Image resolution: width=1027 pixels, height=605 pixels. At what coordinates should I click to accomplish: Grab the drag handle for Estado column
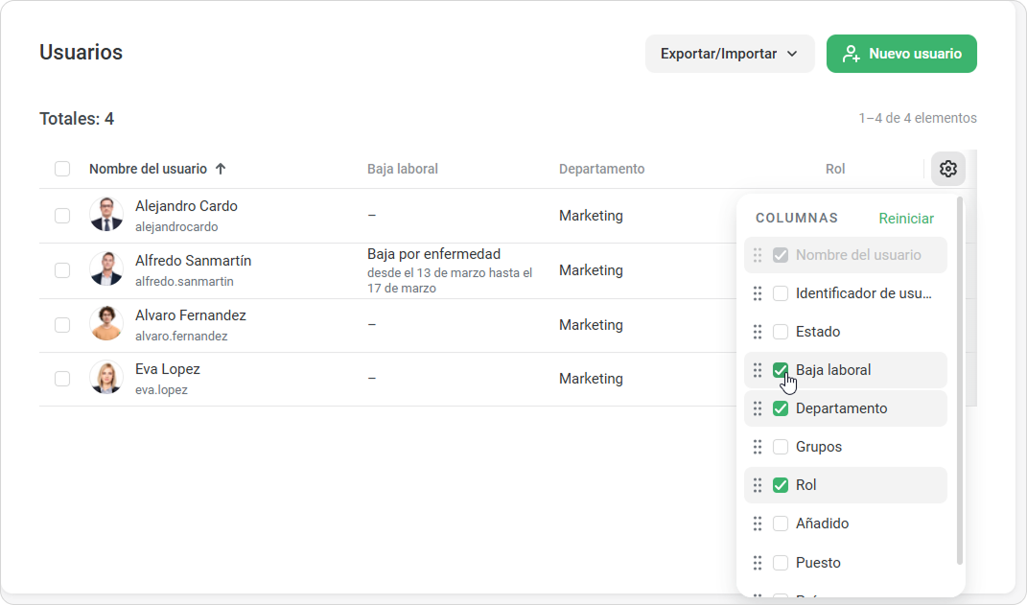pos(758,332)
